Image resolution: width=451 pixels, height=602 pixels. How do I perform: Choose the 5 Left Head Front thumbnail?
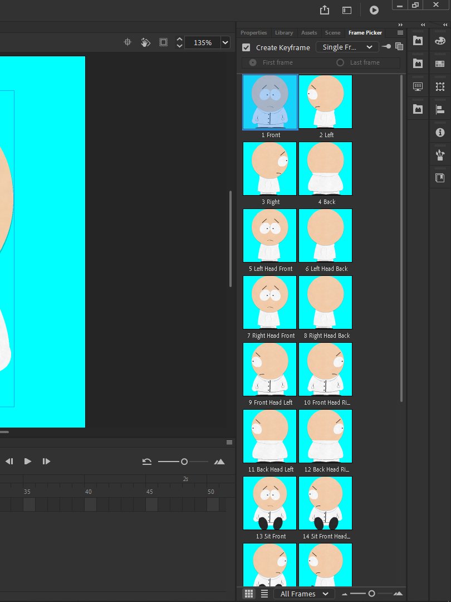click(x=269, y=235)
